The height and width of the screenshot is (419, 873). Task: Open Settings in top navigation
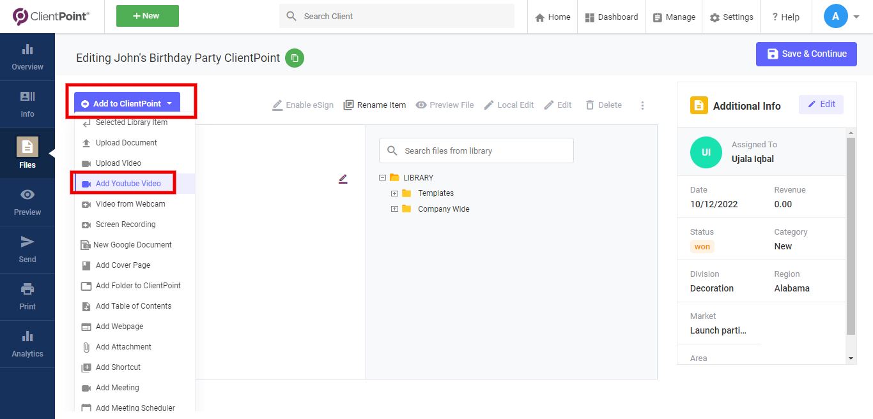click(732, 17)
